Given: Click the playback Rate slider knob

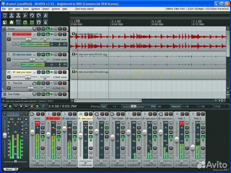Looking at the screenshot, I should pos(133,106).
